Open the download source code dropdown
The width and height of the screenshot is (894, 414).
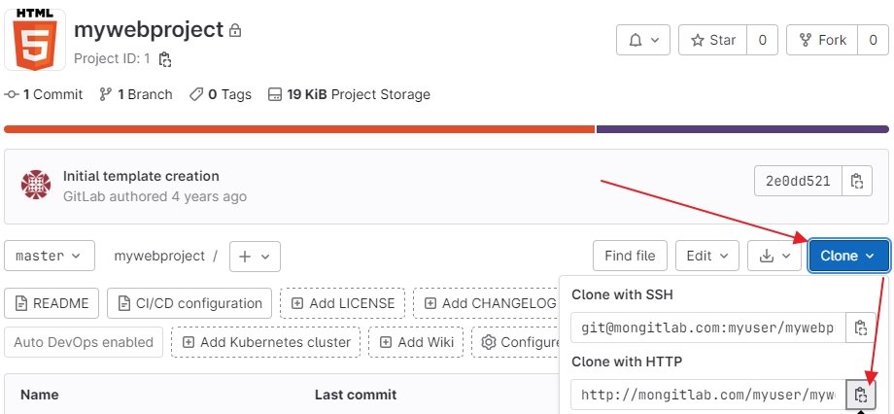[774, 256]
